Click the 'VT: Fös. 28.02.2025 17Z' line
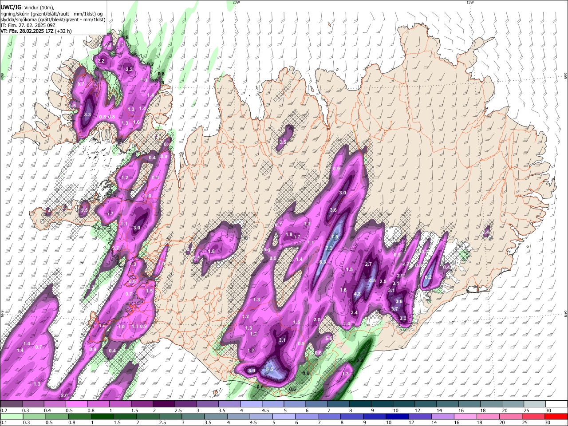This screenshot has height=426, width=568. pyautogui.click(x=27, y=31)
